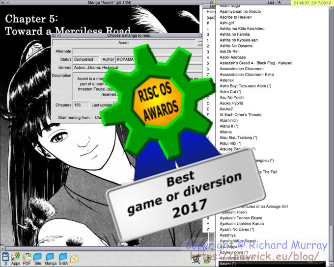Select the # index entry
Viewport: 334px width, 267px height.
coord(208,23)
